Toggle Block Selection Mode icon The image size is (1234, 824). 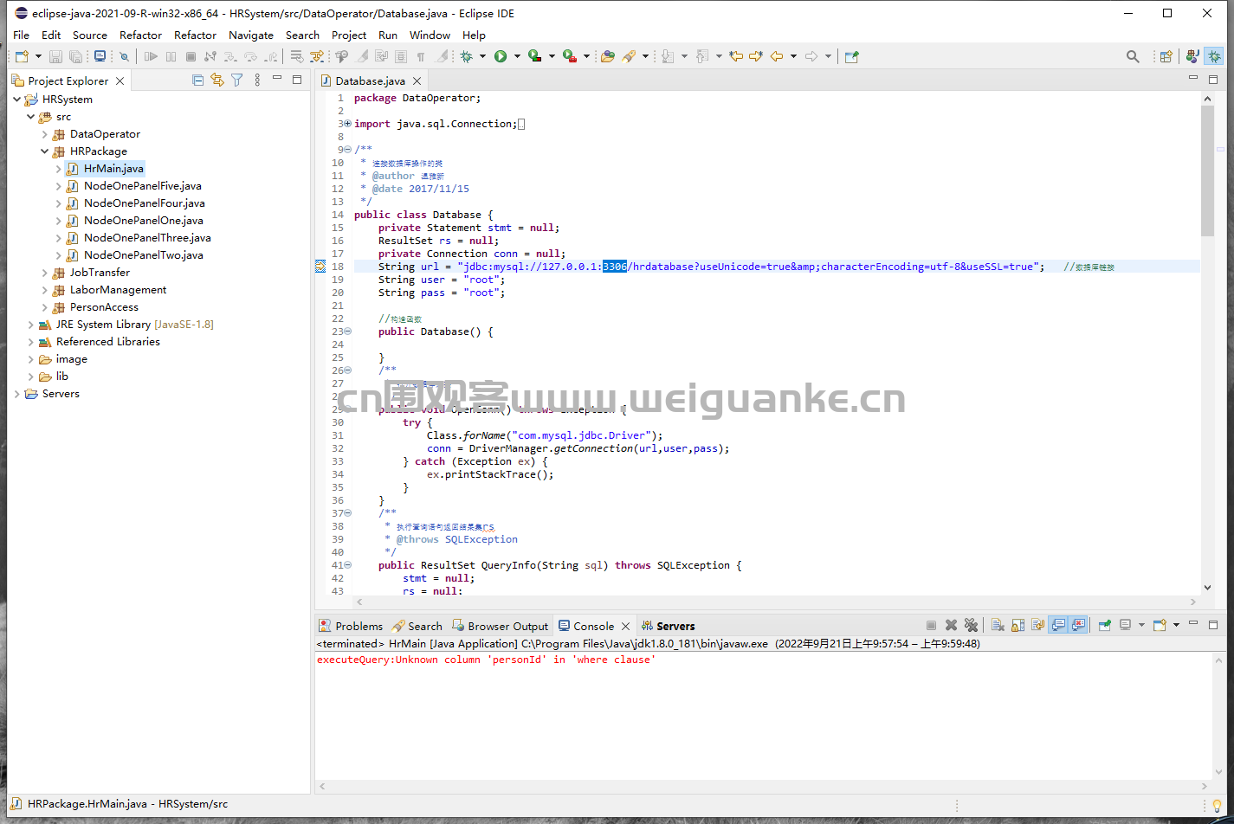pos(401,56)
